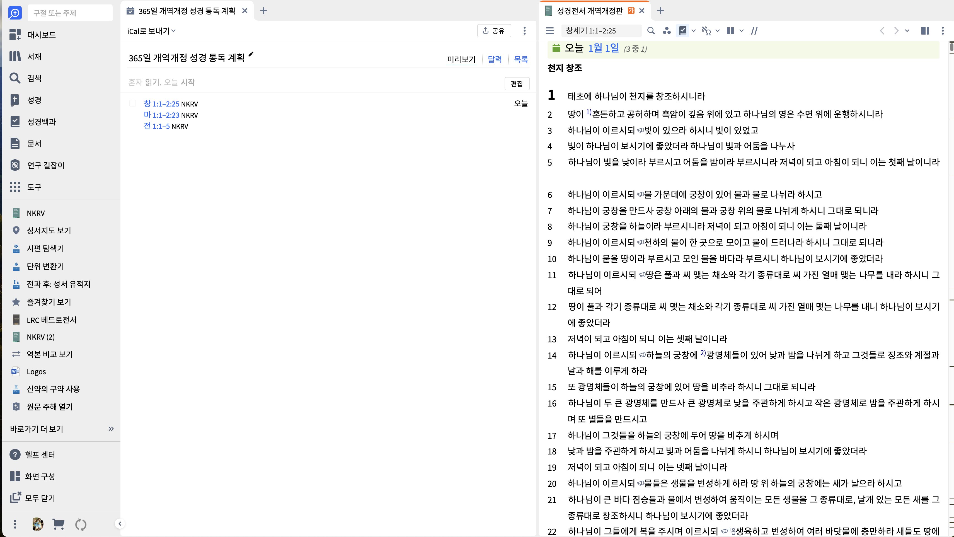Expand the interlinear options dropdown arrow
The width and height of the screenshot is (954, 537).
click(717, 31)
